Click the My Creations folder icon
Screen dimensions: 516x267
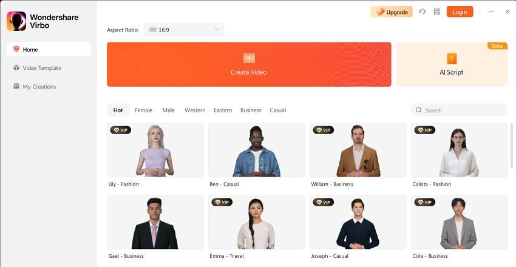(x=16, y=86)
